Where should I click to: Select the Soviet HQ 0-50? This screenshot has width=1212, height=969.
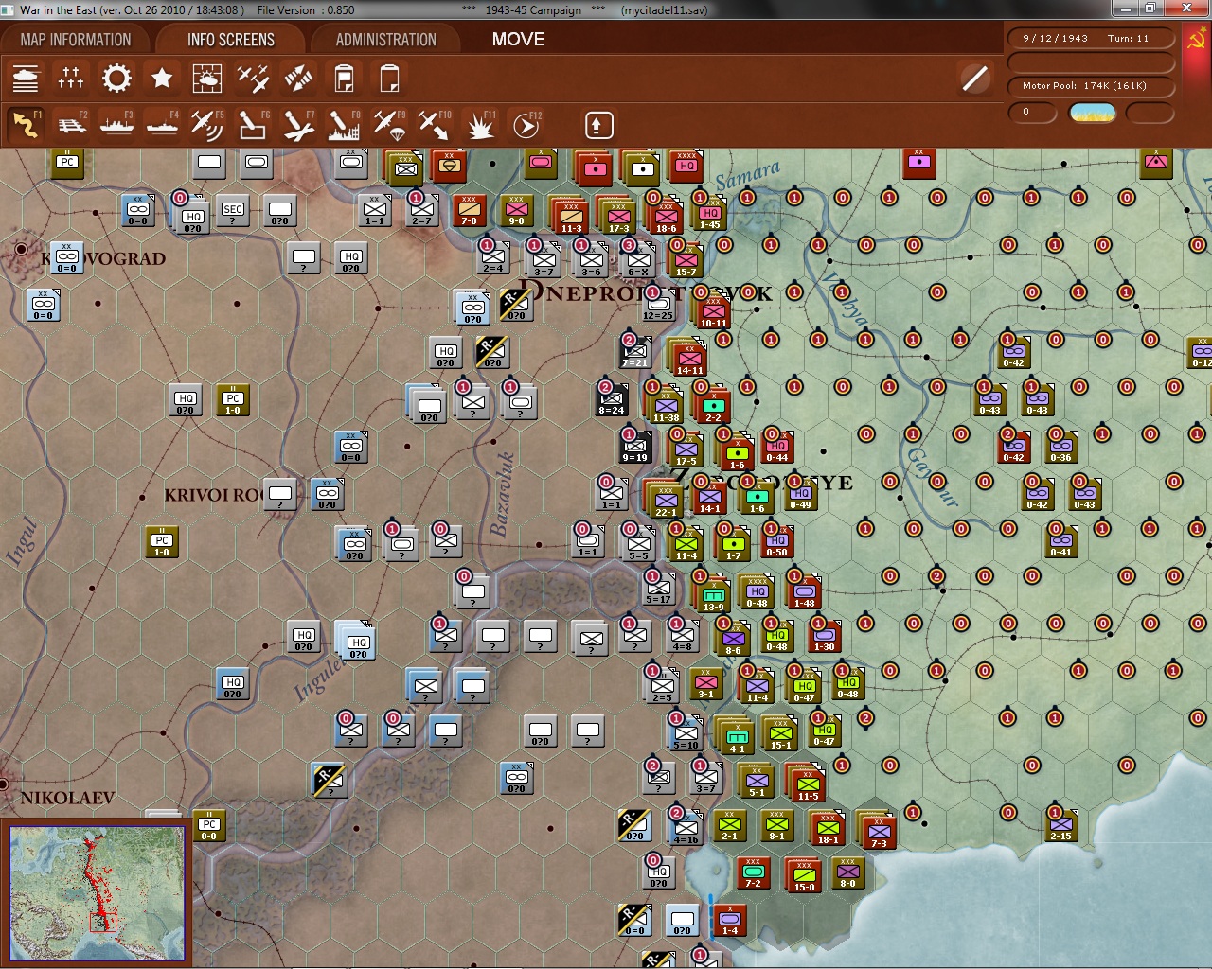tap(777, 541)
